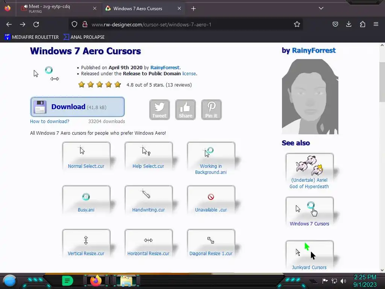The height and width of the screenshot is (289, 385).
Task: Open Busy.ani cursor
Action: click(86, 199)
